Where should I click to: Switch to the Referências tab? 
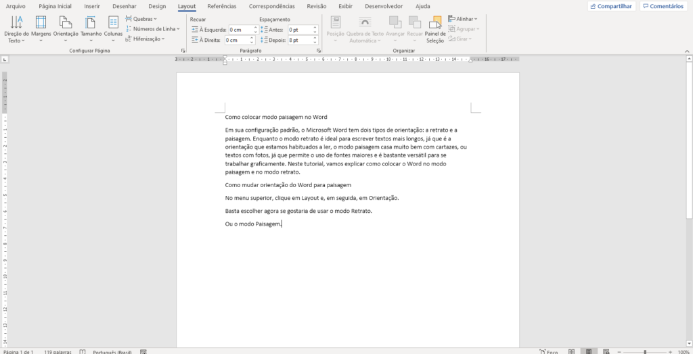click(222, 6)
